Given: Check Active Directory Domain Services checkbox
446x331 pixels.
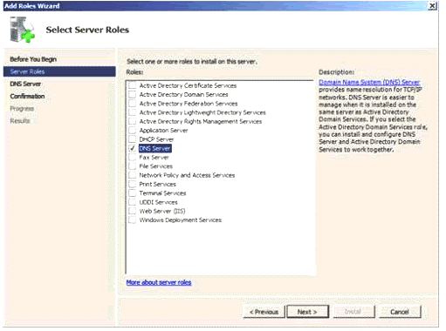Looking at the screenshot, I should (x=132, y=94).
